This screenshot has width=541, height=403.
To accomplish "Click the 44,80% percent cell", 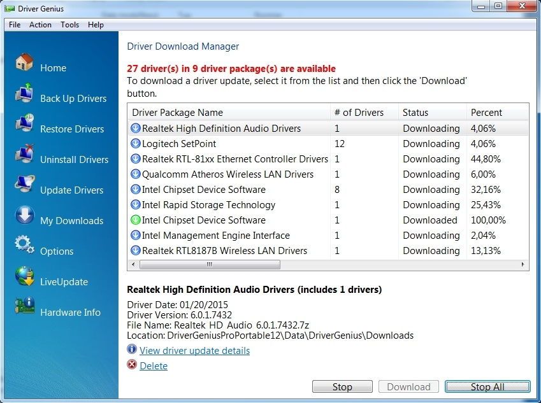I will [x=486, y=159].
